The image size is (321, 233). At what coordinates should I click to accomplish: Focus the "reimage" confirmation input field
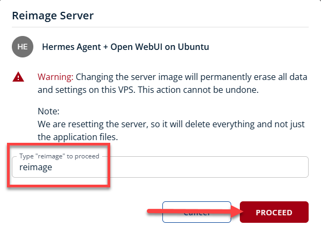click(x=160, y=167)
